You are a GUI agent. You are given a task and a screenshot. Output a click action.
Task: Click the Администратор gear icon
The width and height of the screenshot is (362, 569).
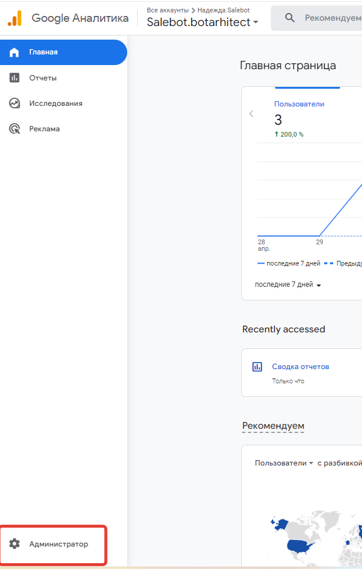(15, 544)
